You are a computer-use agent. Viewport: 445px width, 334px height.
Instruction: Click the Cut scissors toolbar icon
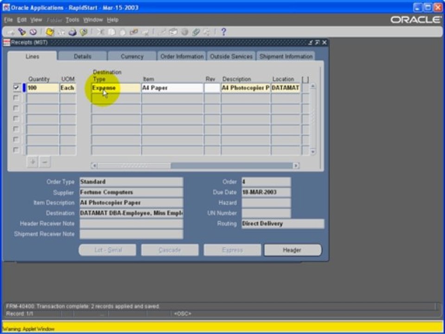click(100, 32)
